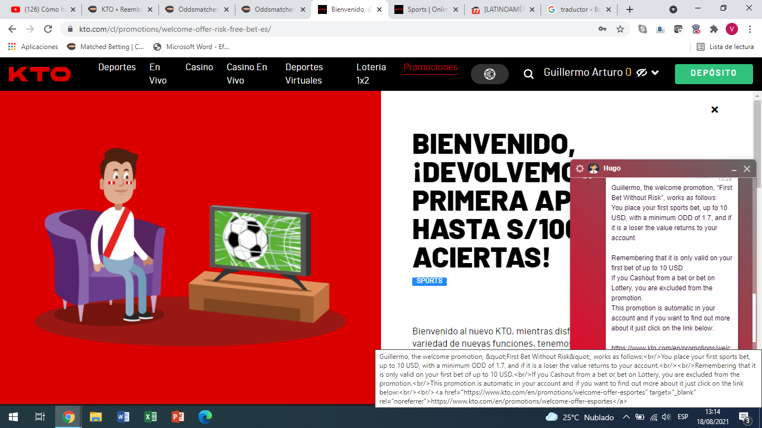Click the padlock site info icon

point(70,29)
